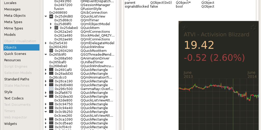The image size is (261, 130).
Task: Click the QObject(0x0) parent value cell
Action: tap(161, 3)
